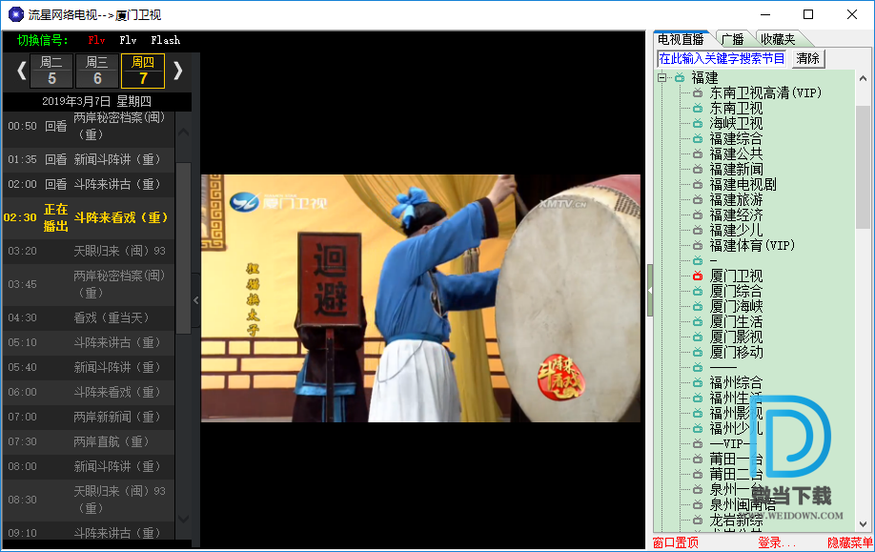Click the gray TV icon beside 莆田一台
875x552 pixels.
[x=697, y=460]
